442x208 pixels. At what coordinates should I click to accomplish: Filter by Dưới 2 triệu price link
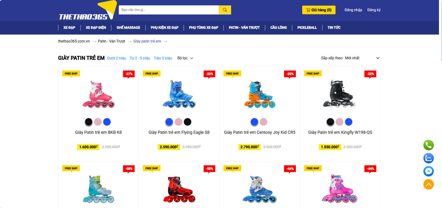click(117, 58)
